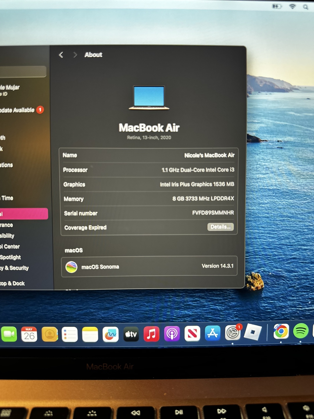Click the "macOS Sonoma" name text
Image resolution: width=314 pixels, height=419 pixels.
coord(100,267)
